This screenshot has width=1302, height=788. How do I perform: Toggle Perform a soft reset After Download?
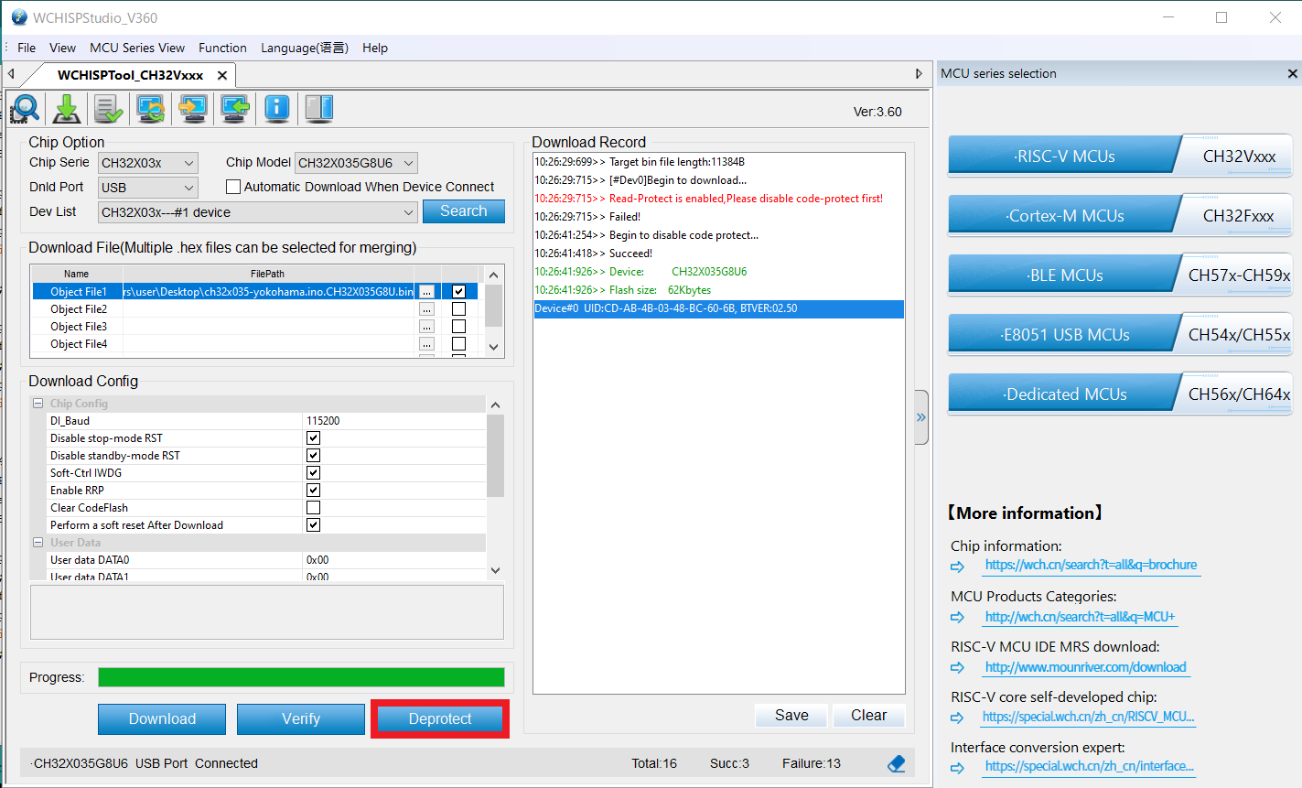[313, 525]
